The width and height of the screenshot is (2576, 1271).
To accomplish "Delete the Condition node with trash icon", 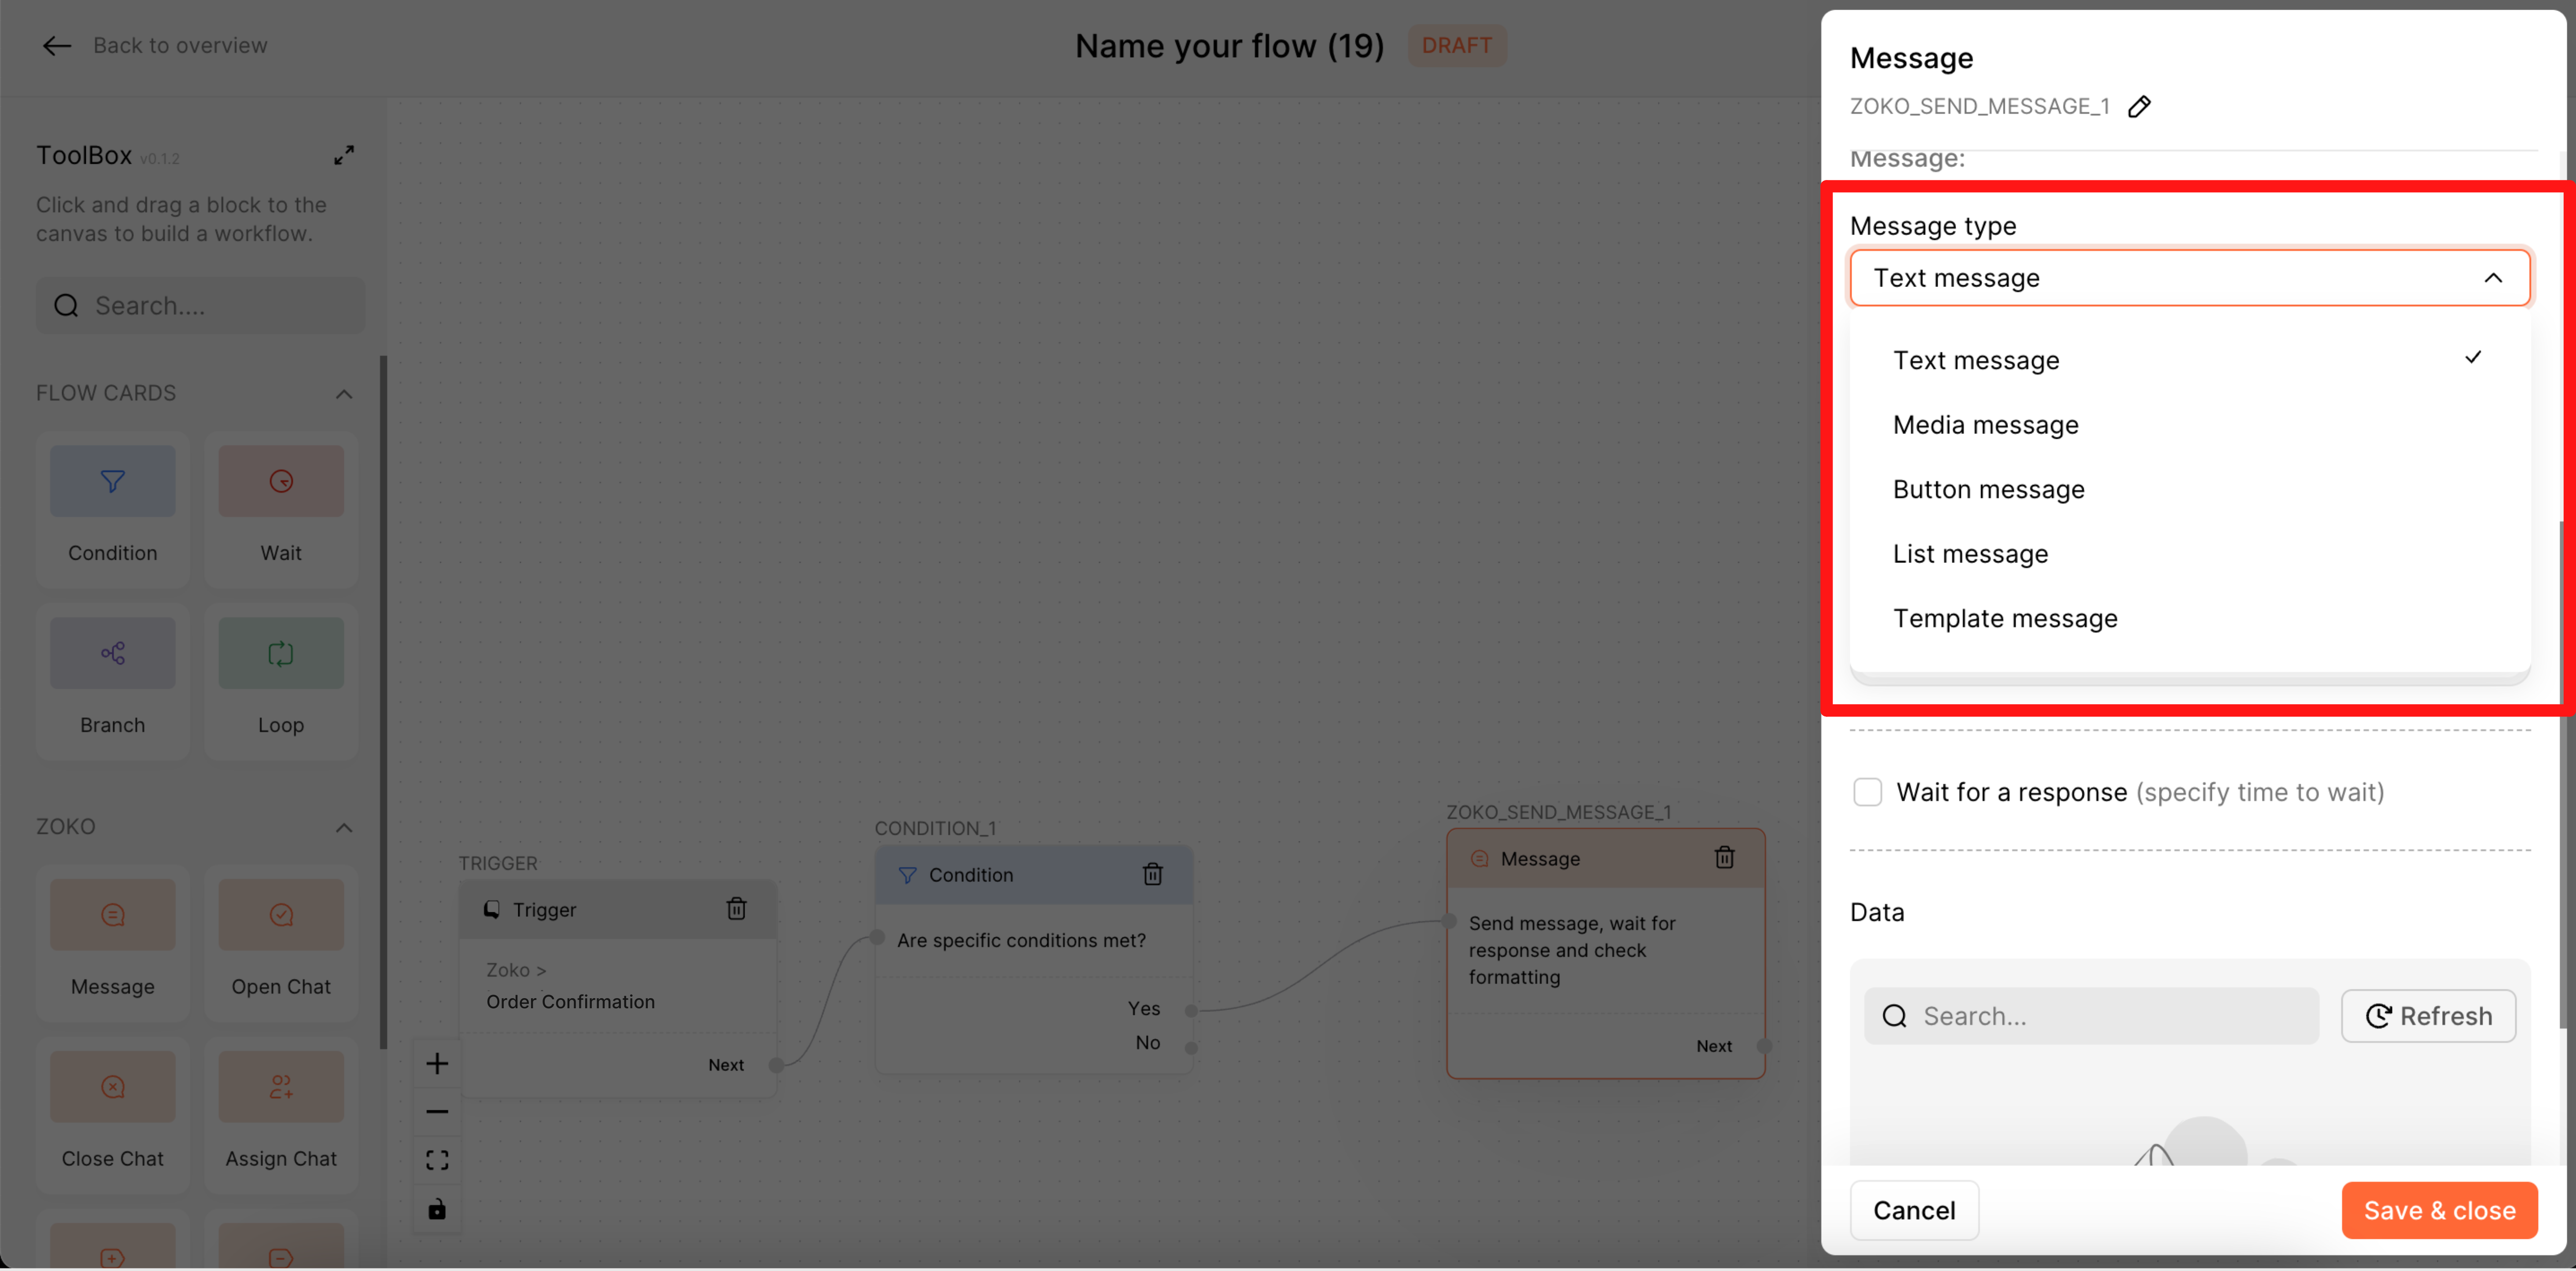I will 1152,874.
